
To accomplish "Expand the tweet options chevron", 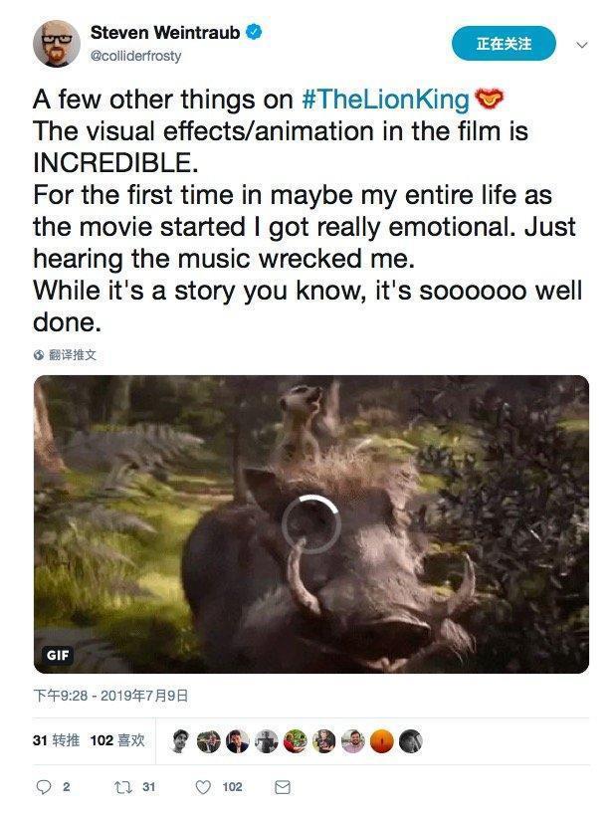I will tap(582, 45).
